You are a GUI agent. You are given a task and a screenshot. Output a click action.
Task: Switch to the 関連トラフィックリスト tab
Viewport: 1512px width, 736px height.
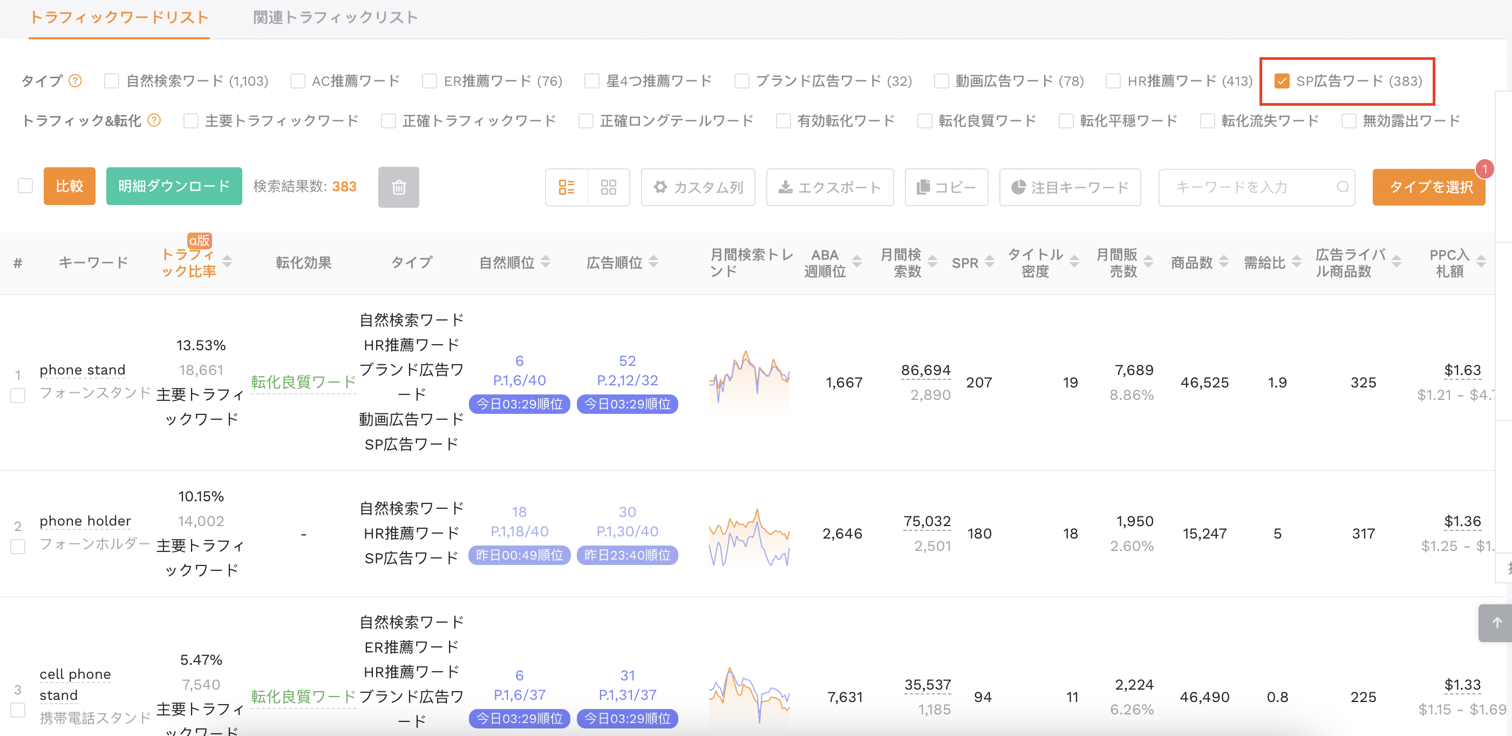pos(336,18)
